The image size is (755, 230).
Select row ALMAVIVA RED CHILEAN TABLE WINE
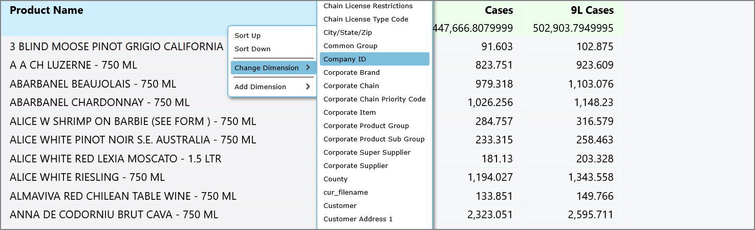pos(123,196)
